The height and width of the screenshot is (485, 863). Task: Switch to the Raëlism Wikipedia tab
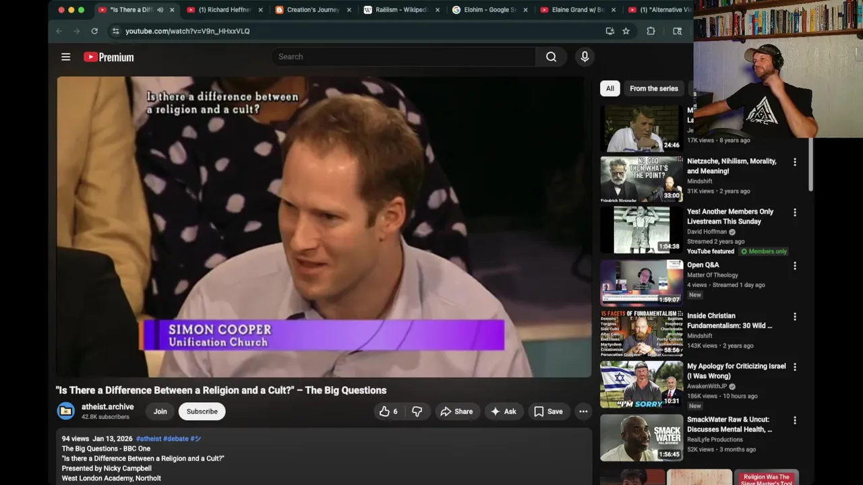click(x=400, y=10)
